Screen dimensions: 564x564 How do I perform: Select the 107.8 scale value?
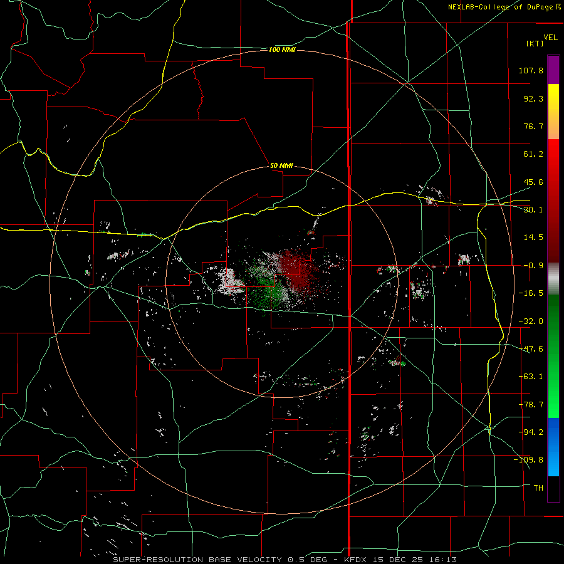pyautogui.click(x=531, y=70)
